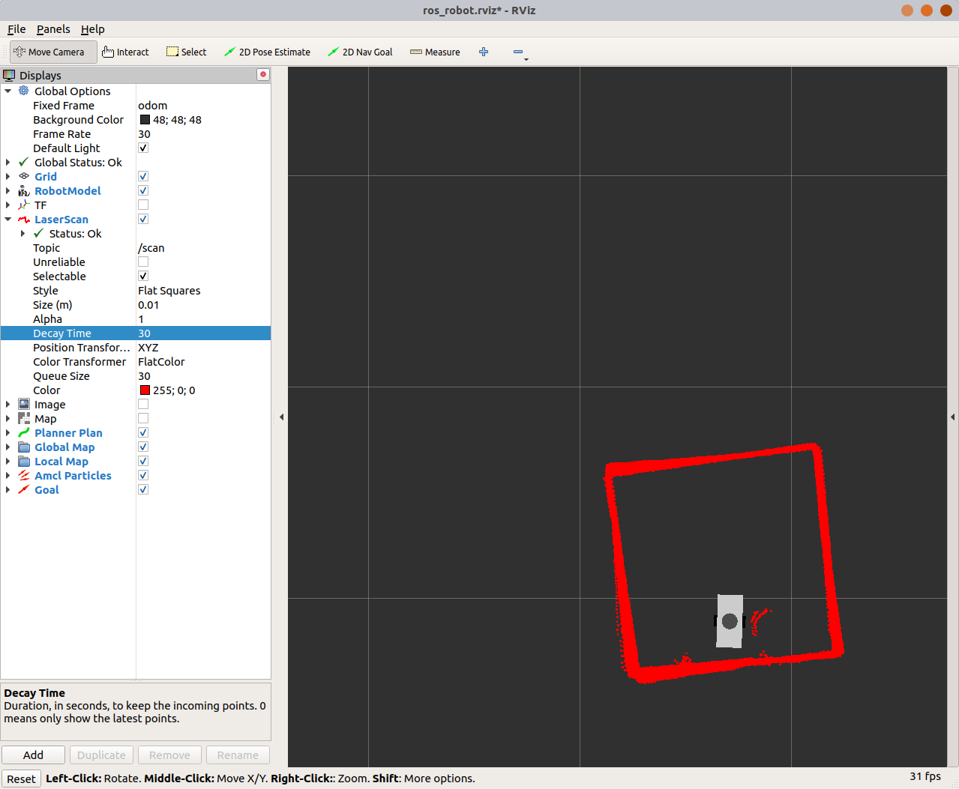
Task: Click the Duplicate button
Action: point(101,755)
